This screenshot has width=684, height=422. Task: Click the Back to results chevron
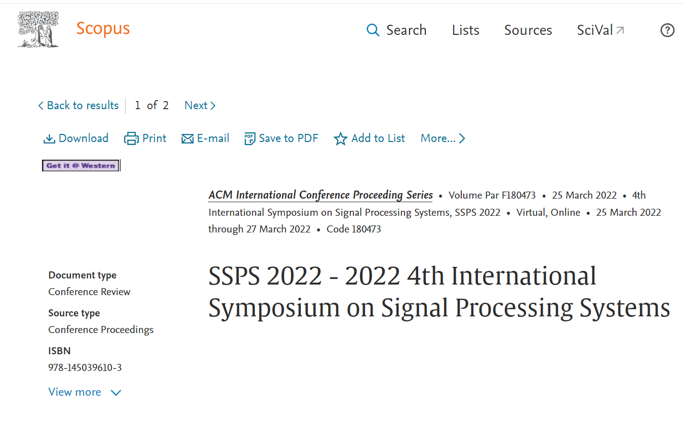(41, 106)
